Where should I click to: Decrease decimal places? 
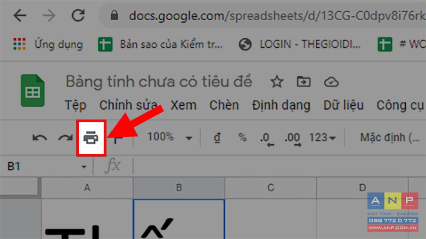click(267, 139)
